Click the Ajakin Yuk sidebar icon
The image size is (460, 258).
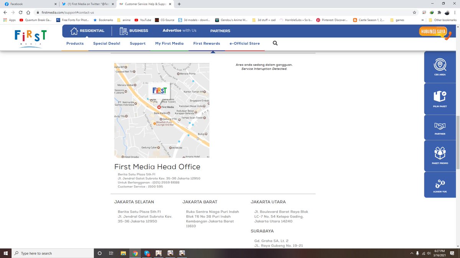440,184
